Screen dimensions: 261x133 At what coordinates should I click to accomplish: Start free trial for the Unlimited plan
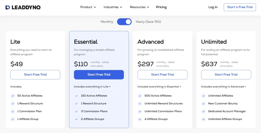[226, 75]
